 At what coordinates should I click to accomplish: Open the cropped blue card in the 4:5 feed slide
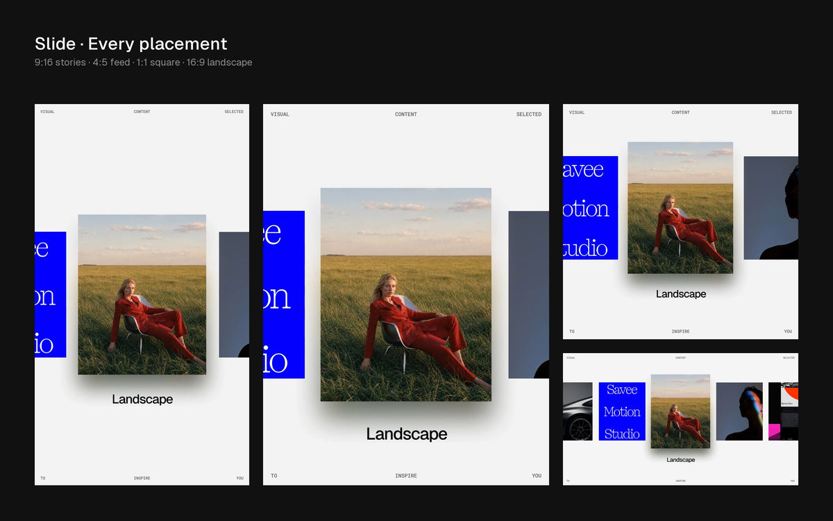coord(284,294)
